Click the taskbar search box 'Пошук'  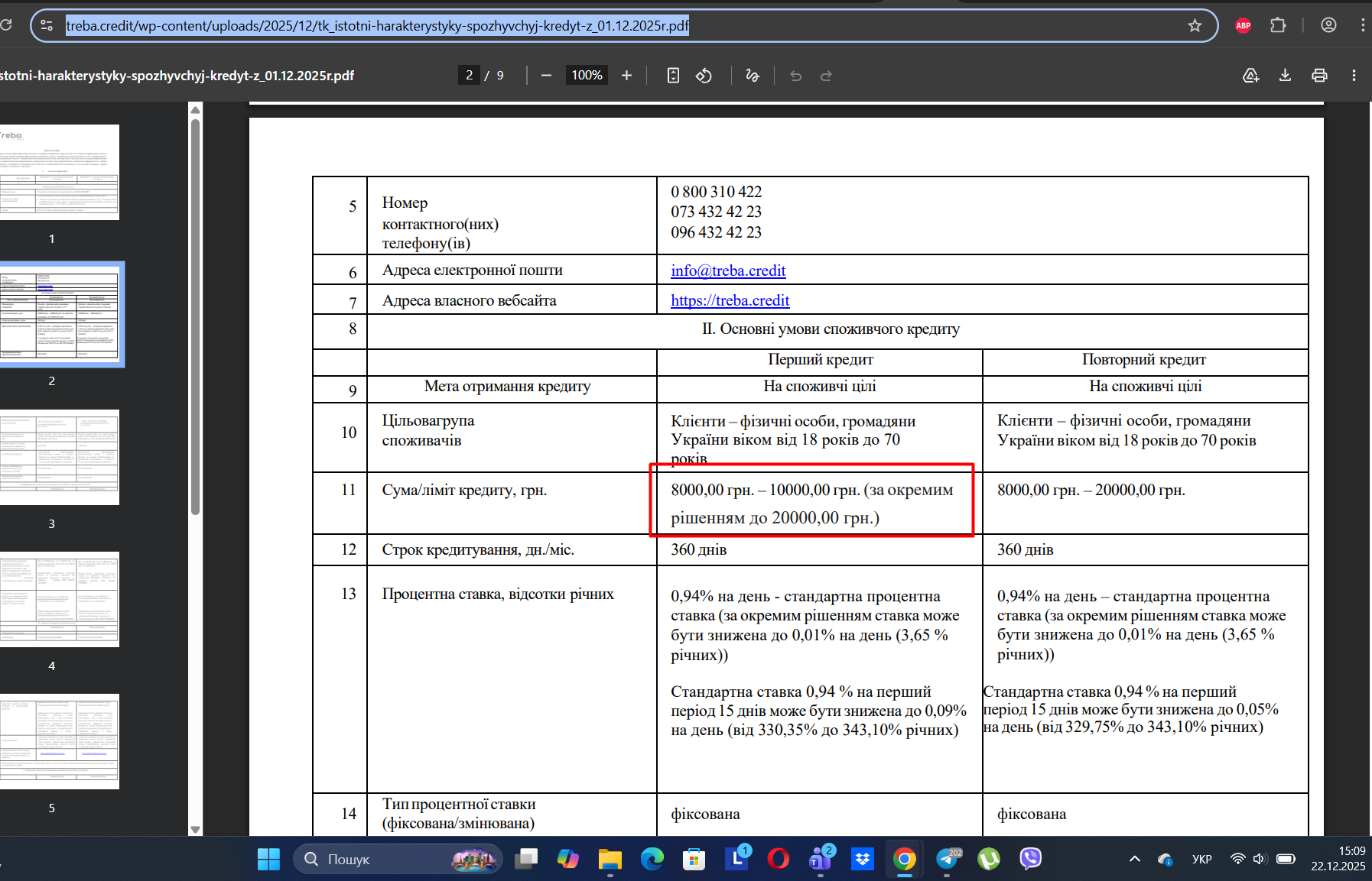pos(398,859)
